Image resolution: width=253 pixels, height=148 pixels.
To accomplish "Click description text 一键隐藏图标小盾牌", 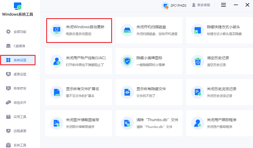I will [151, 65].
